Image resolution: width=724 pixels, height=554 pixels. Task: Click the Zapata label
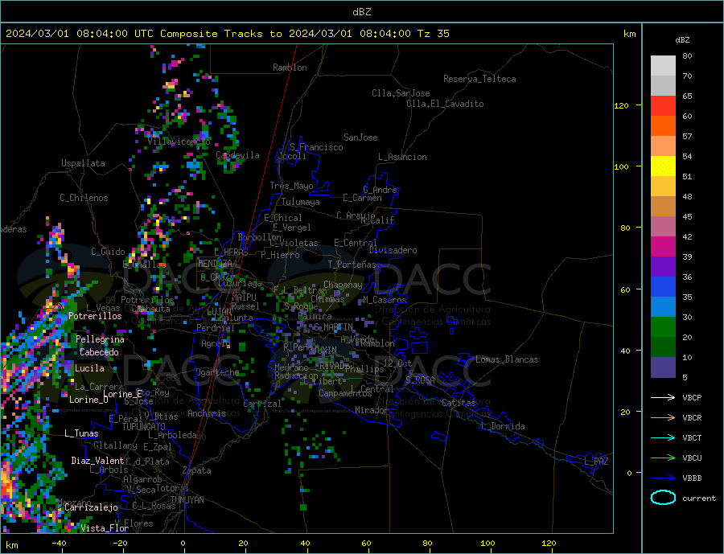[x=197, y=470]
